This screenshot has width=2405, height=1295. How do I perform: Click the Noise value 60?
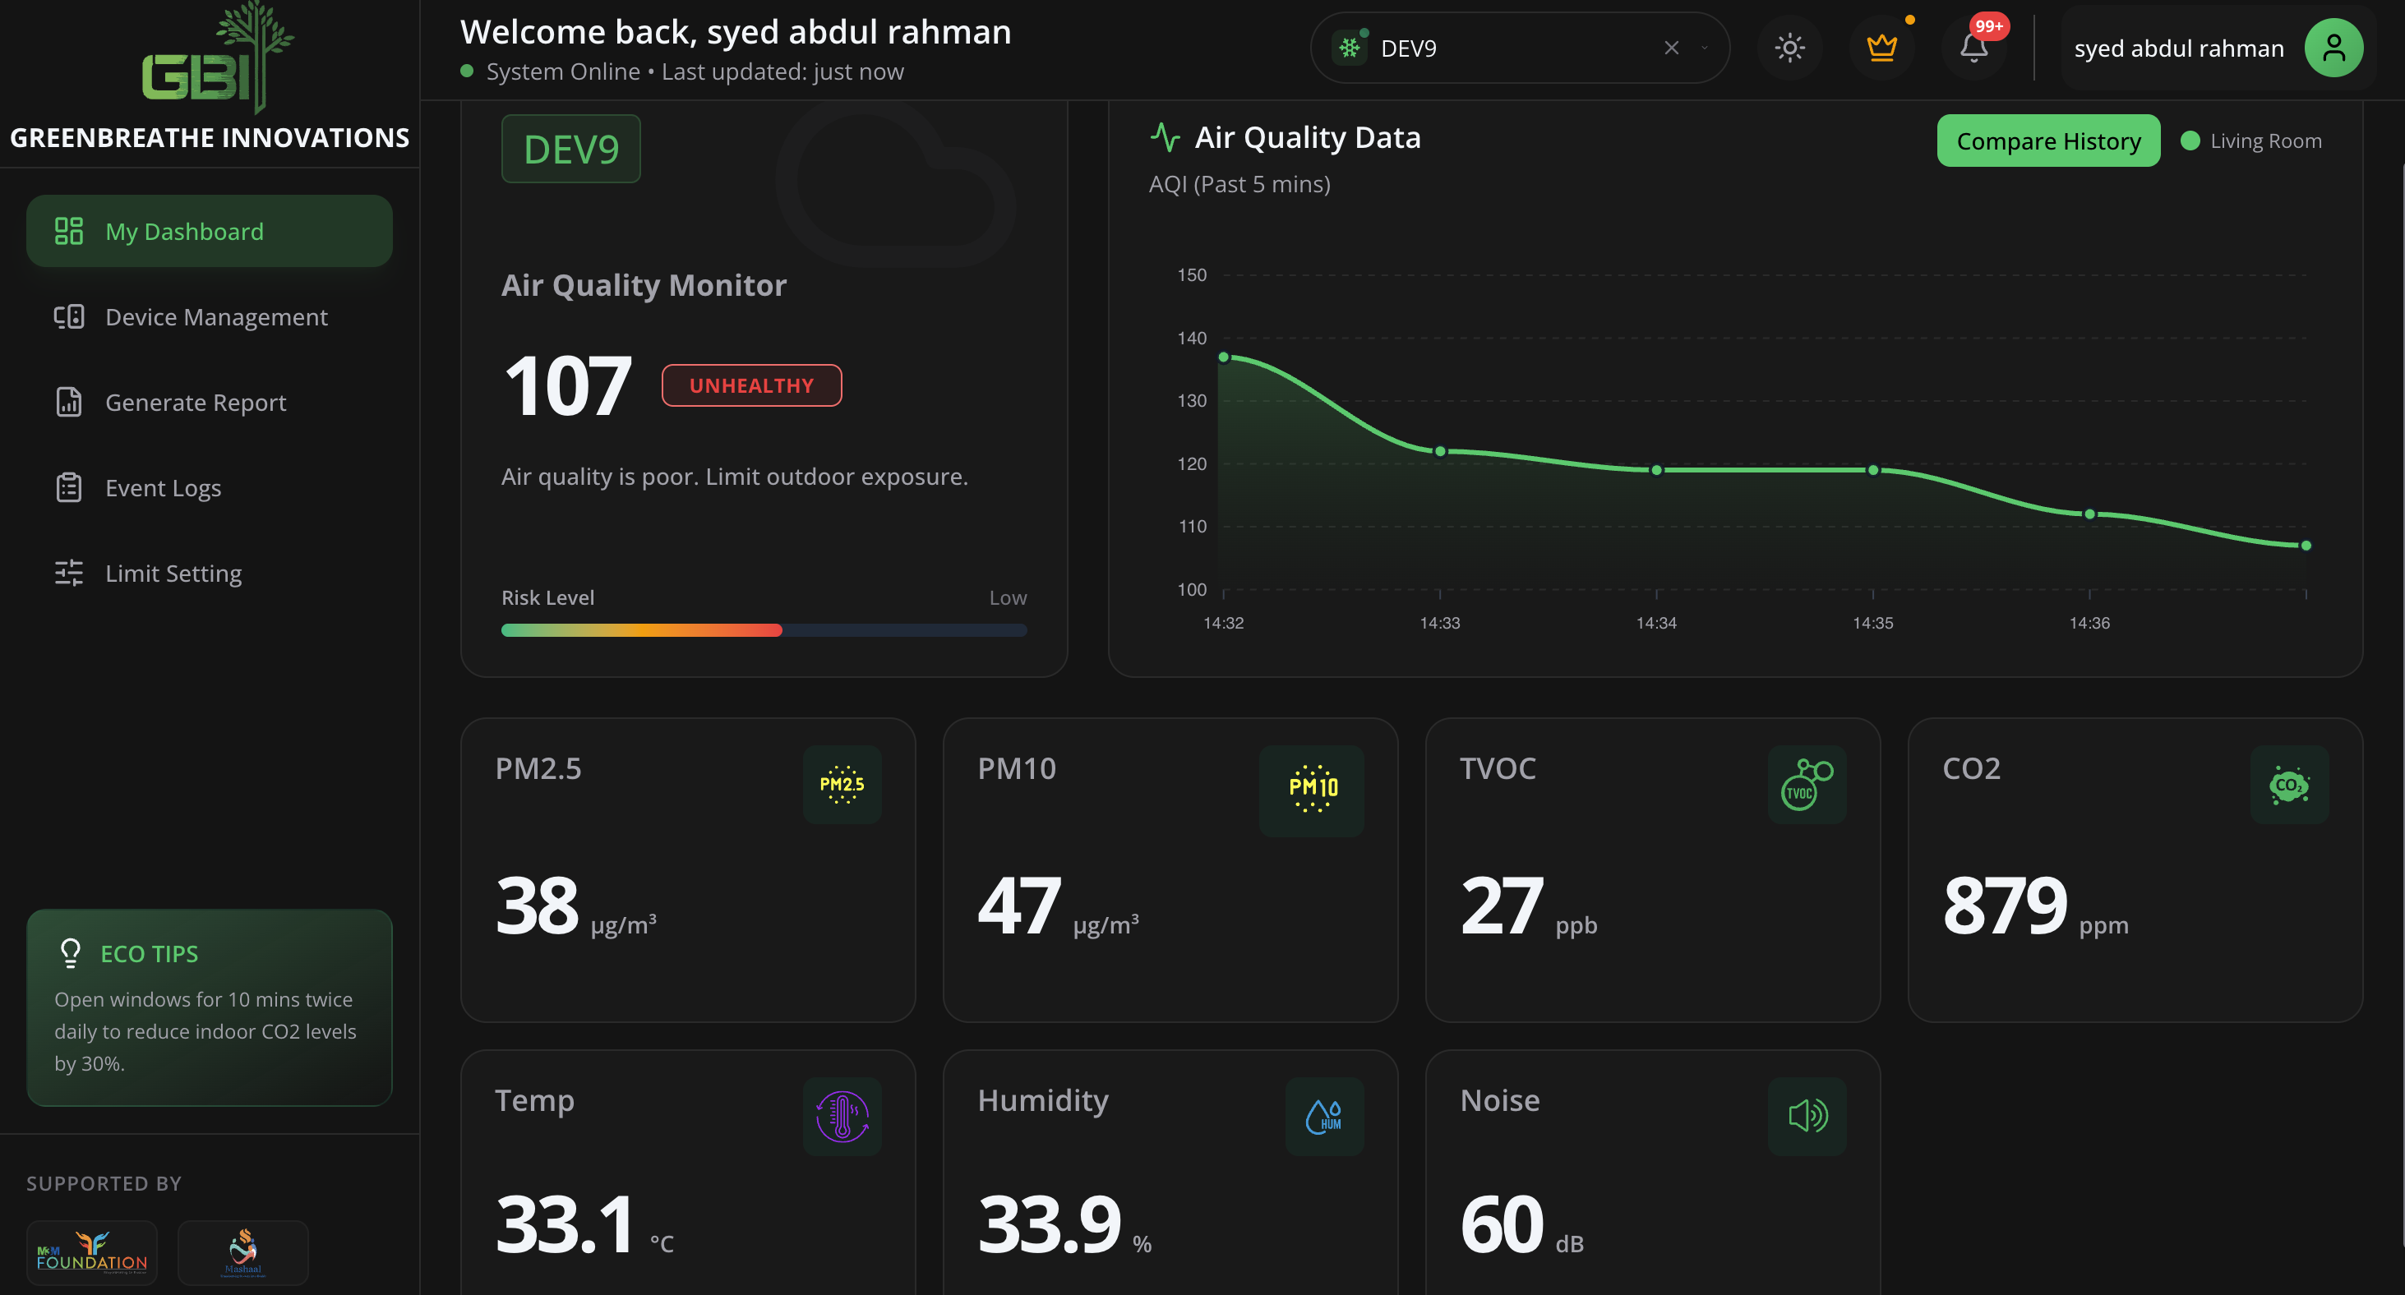pos(1501,1224)
